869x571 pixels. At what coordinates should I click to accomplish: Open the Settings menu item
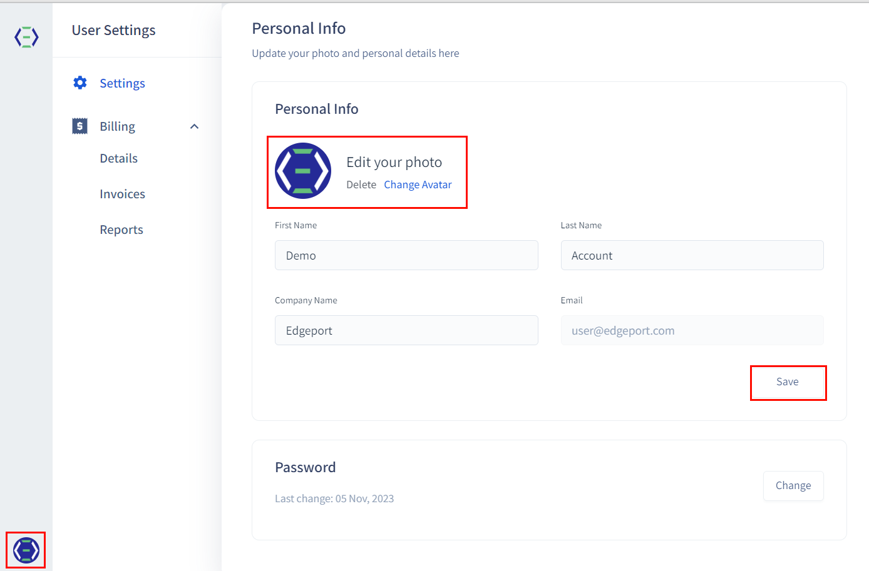tap(122, 83)
